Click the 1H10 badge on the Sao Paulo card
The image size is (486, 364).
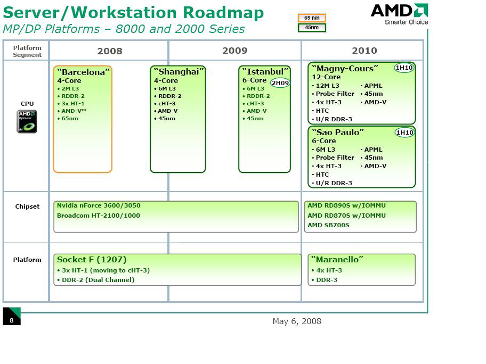coord(405,133)
